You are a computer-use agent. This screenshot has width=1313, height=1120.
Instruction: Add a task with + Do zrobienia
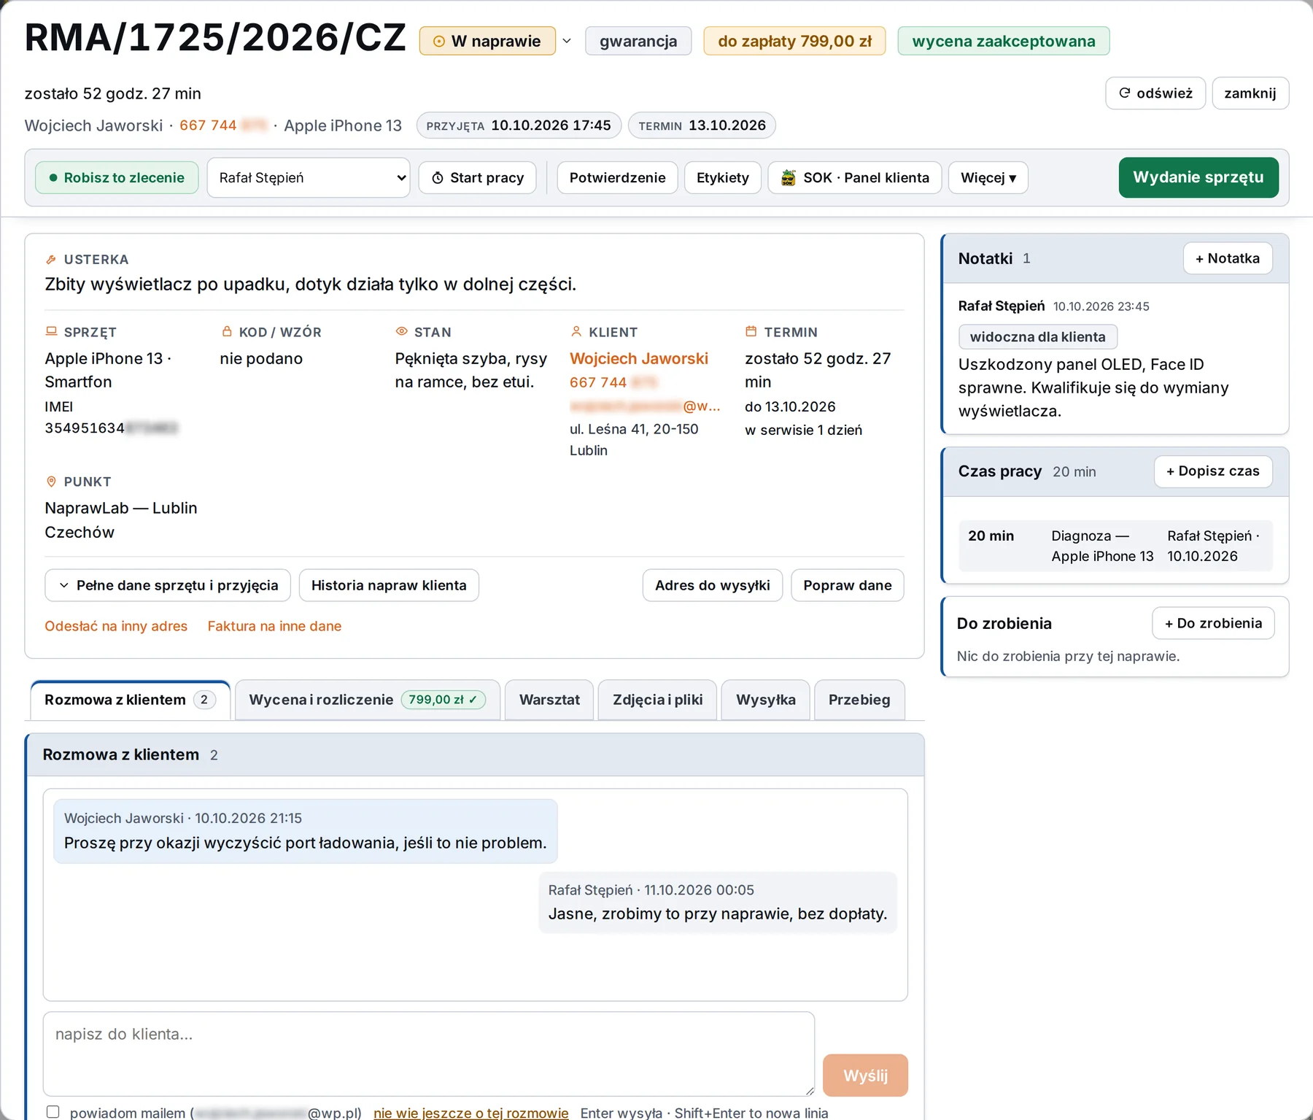(x=1213, y=623)
